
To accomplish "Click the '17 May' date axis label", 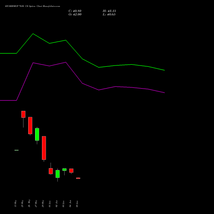I will [15, 203].
